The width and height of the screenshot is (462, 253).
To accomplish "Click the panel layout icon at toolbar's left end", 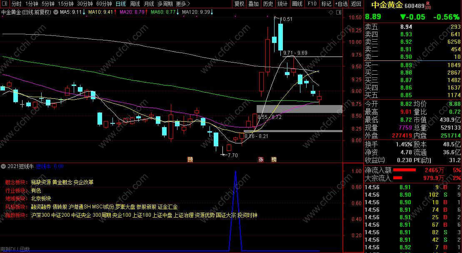I will coord(5,4).
